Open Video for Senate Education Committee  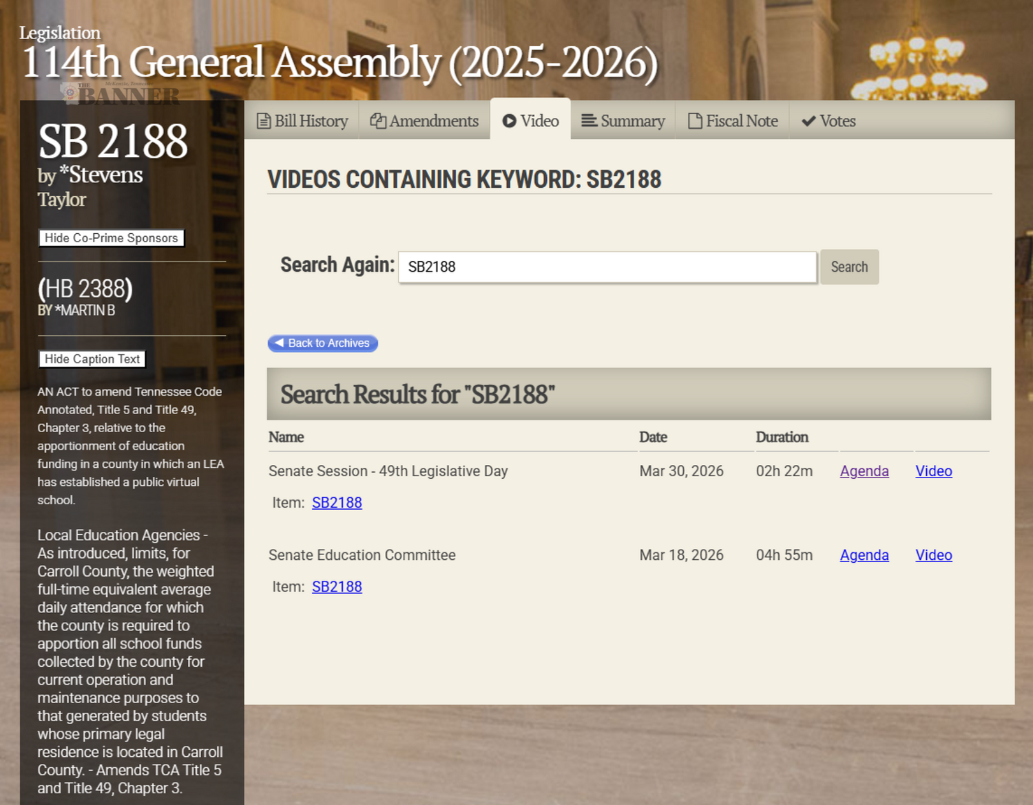pyautogui.click(x=934, y=555)
